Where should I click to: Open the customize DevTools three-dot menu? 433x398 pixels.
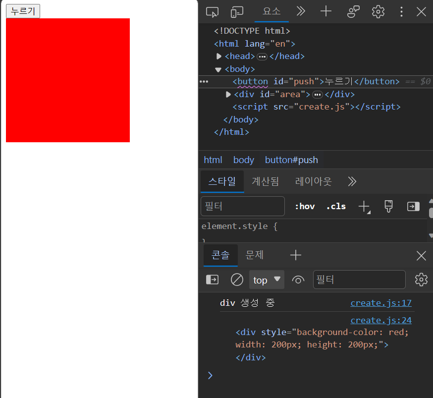click(401, 11)
